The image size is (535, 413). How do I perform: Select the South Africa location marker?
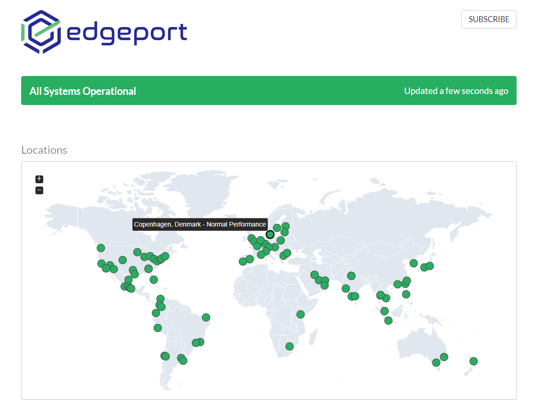[289, 346]
